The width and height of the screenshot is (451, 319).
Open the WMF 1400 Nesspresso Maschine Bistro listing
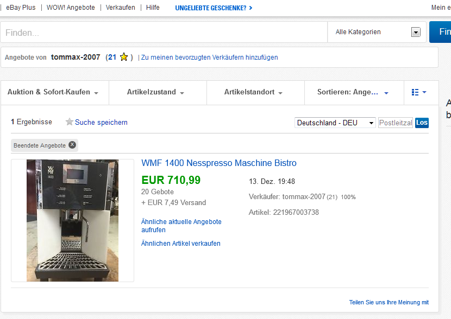coord(218,163)
